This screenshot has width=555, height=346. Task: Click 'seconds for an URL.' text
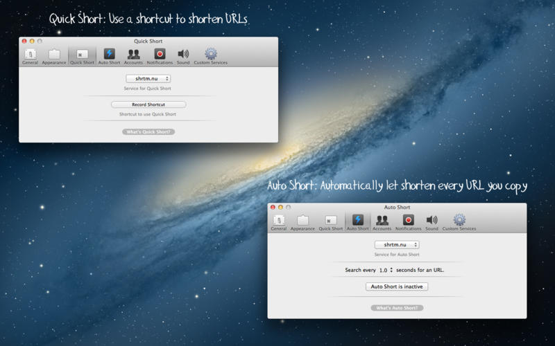pyautogui.click(x=420, y=270)
